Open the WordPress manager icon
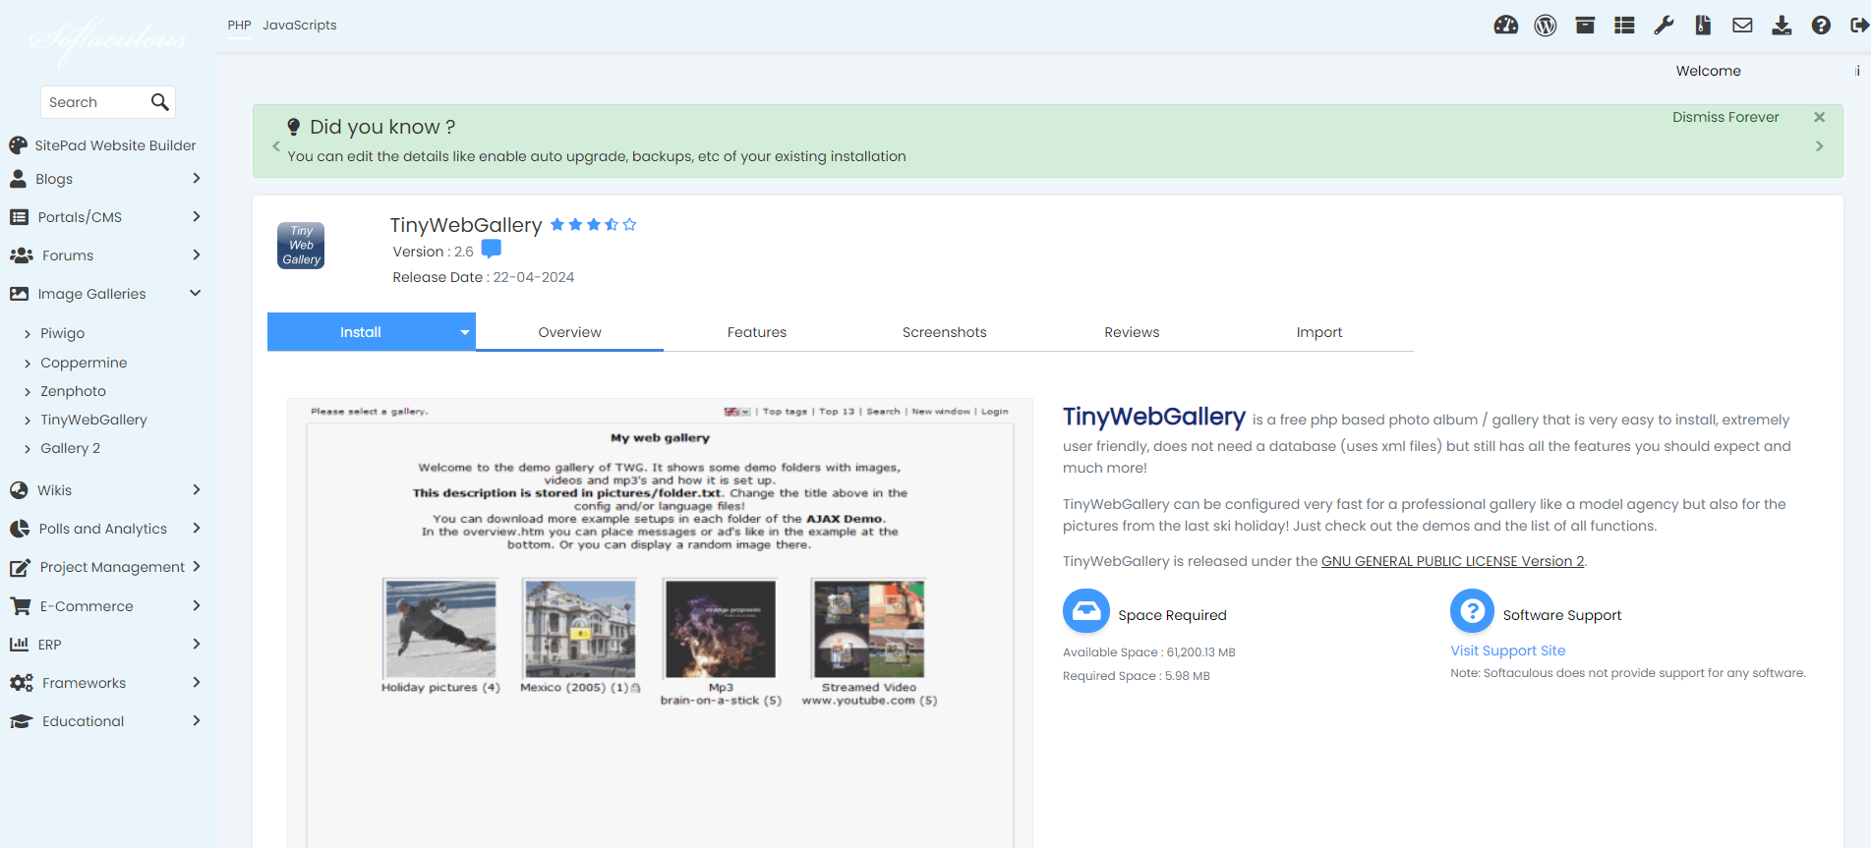This screenshot has height=848, width=1871. [x=1546, y=26]
